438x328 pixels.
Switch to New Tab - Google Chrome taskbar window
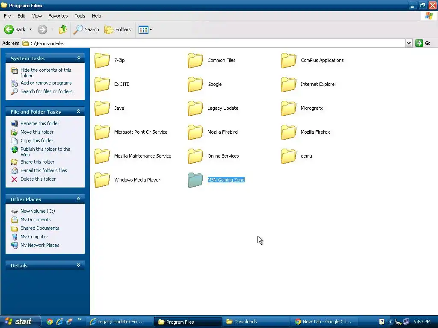324,322
